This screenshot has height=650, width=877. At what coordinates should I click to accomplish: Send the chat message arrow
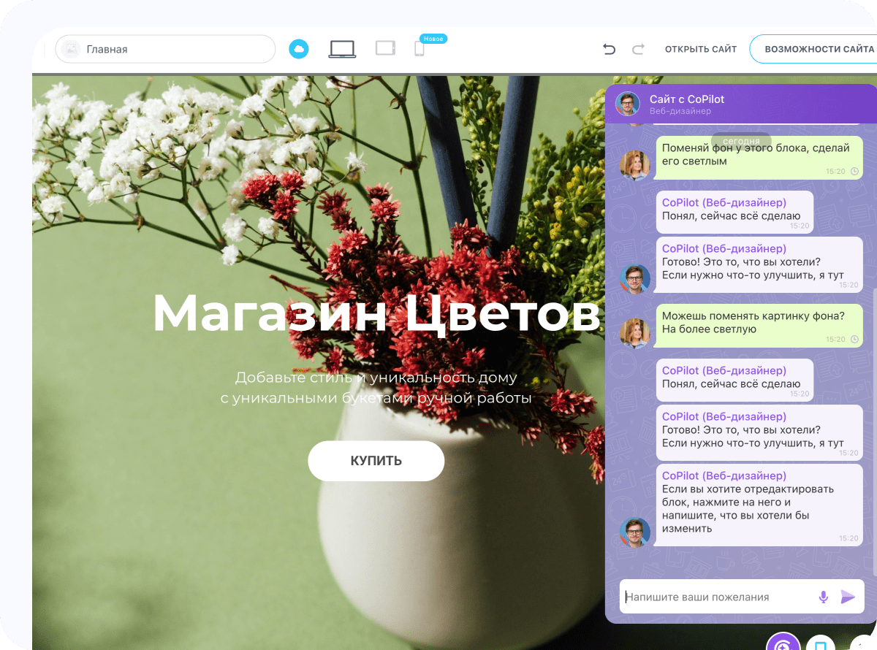[x=848, y=597]
